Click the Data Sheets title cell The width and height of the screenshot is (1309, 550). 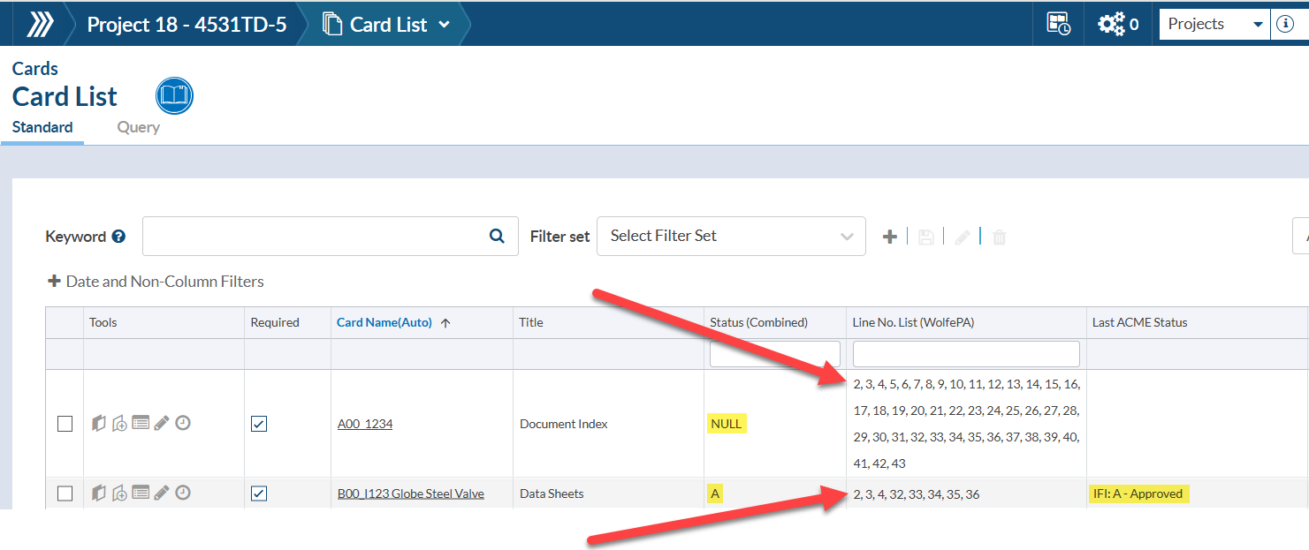click(552, 493)
